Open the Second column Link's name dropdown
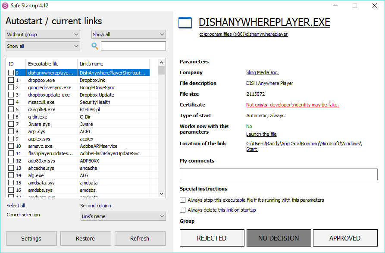 tap(123, 216)
